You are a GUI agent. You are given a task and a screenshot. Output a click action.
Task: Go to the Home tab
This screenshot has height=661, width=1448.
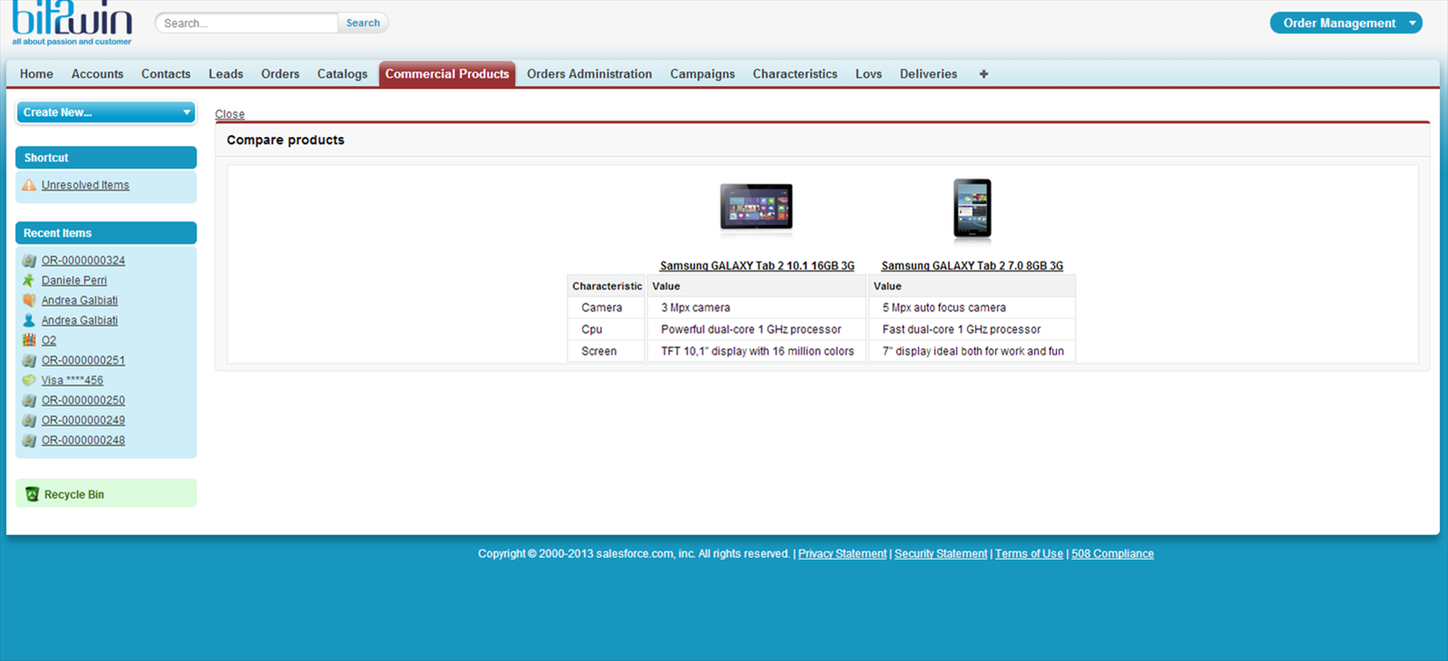(36, 74)
